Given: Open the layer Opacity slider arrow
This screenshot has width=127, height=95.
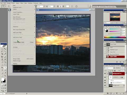Looking at the screenshot, I should coord(125,68).
